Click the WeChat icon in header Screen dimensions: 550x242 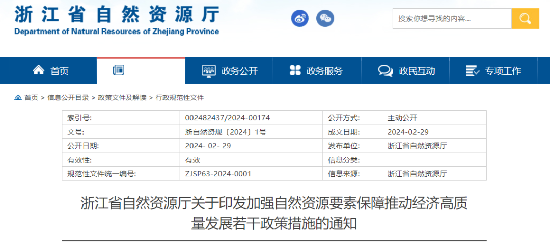(325, 19)
